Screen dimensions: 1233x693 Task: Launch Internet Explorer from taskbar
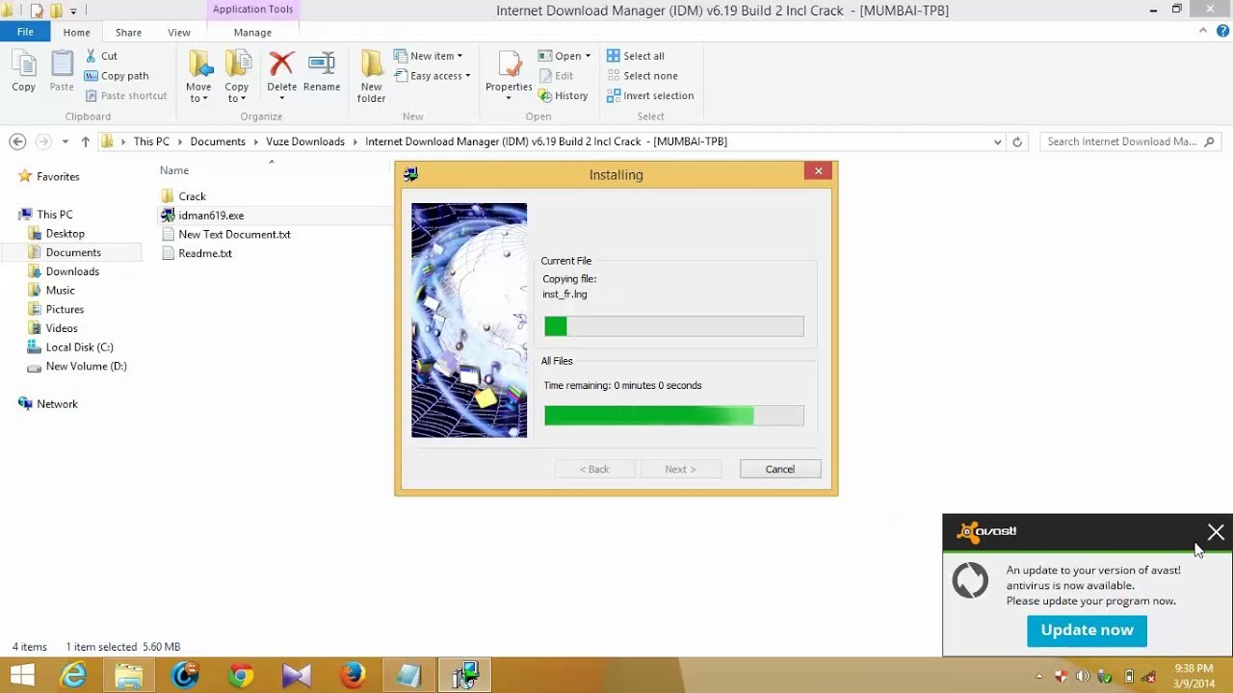pos(73,676)
